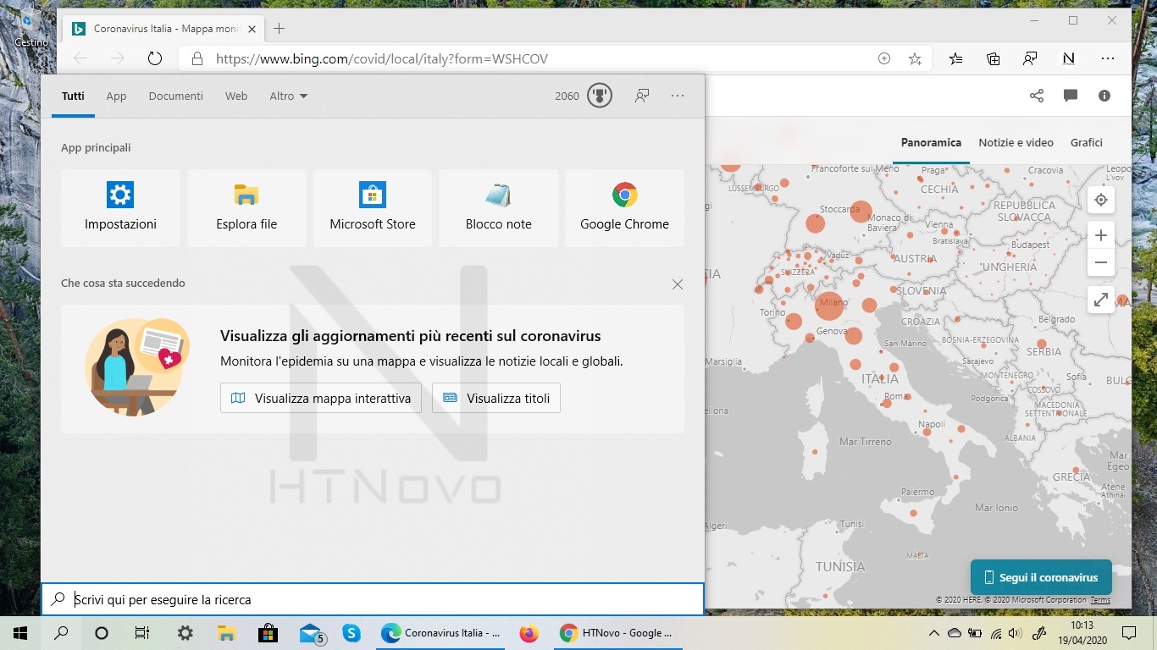Show hidden system tray icons
This screenshot has width=1157, height=650.
[934, 632]
